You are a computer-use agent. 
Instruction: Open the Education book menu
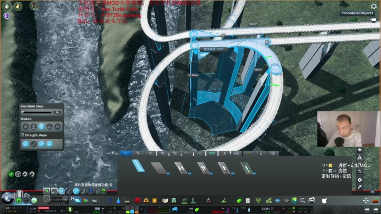pos(165,201)
